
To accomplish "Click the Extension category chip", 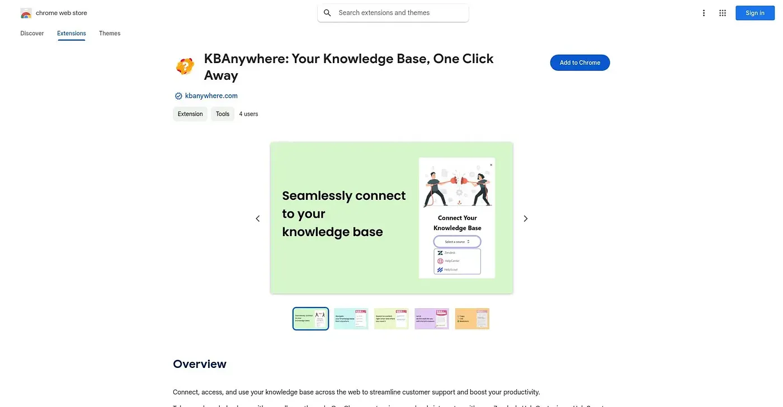I will [x=190, y=114].
